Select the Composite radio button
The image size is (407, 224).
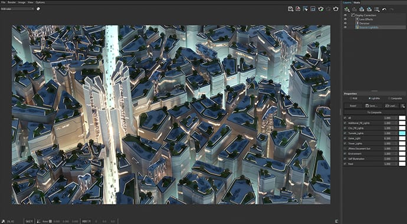click(389, 98)
